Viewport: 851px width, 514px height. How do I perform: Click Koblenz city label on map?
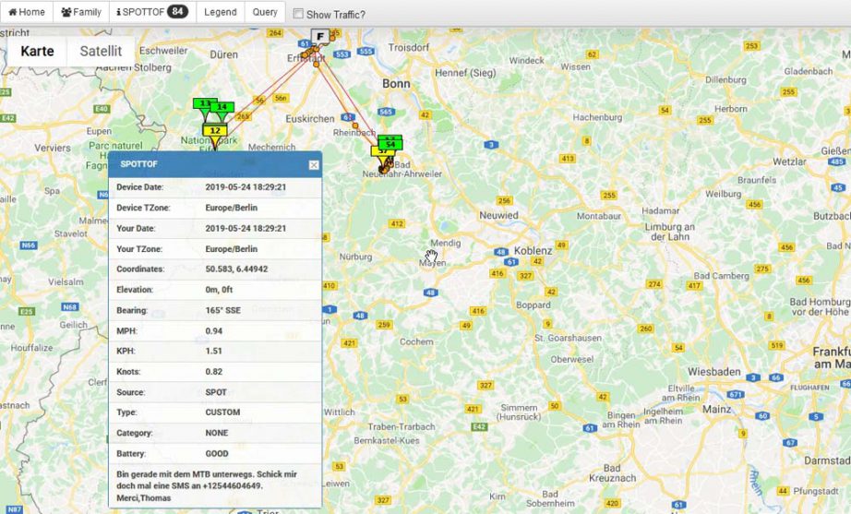click(532, 250)
